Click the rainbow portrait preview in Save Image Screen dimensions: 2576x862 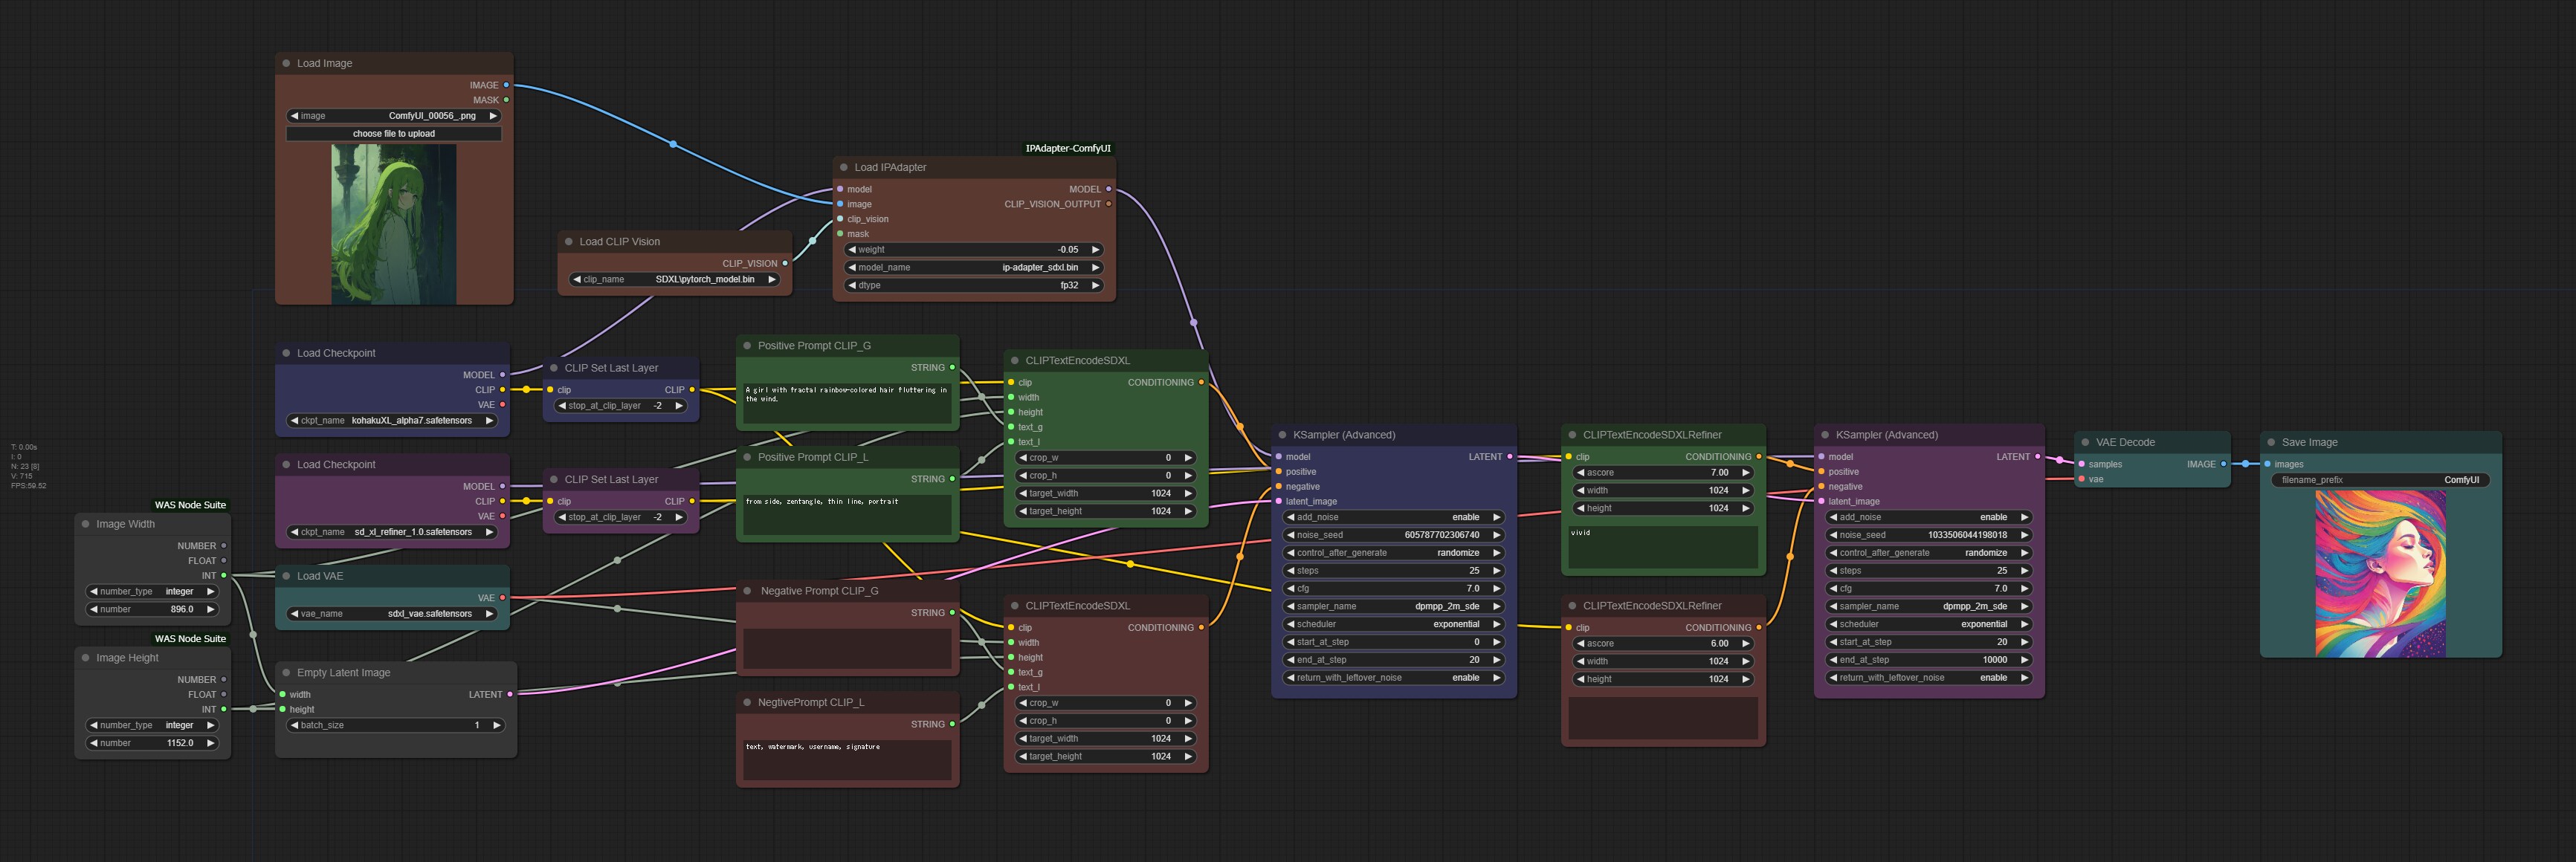click(x=2380, y=573)
